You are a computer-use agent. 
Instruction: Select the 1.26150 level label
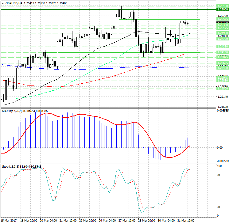click(x=222, y=6)
